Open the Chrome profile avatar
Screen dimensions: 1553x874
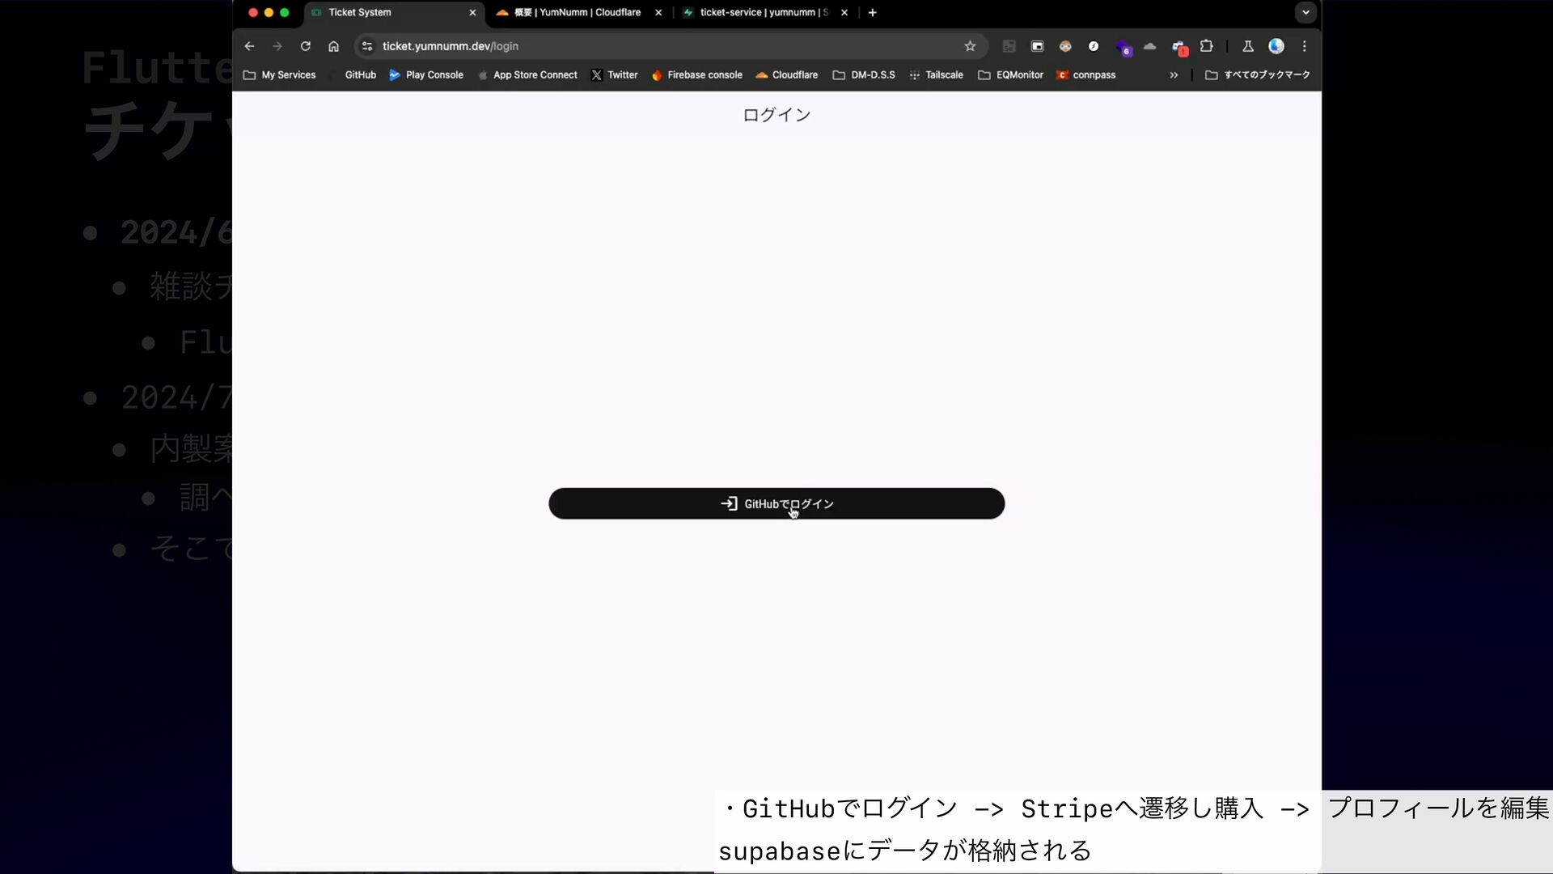pos(1276,46)
